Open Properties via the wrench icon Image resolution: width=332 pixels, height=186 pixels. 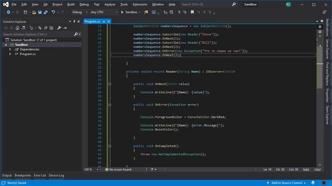click(x=59, y=28)
